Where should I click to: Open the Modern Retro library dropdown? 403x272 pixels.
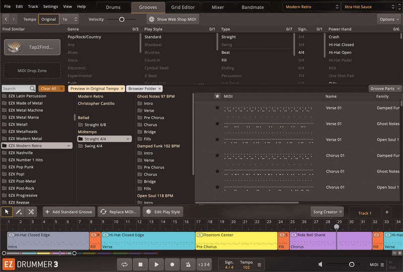point(311,7)
